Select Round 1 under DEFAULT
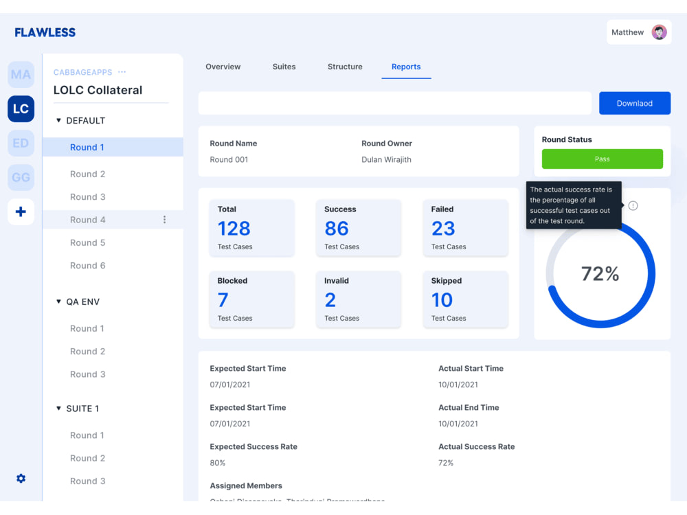 113,147
